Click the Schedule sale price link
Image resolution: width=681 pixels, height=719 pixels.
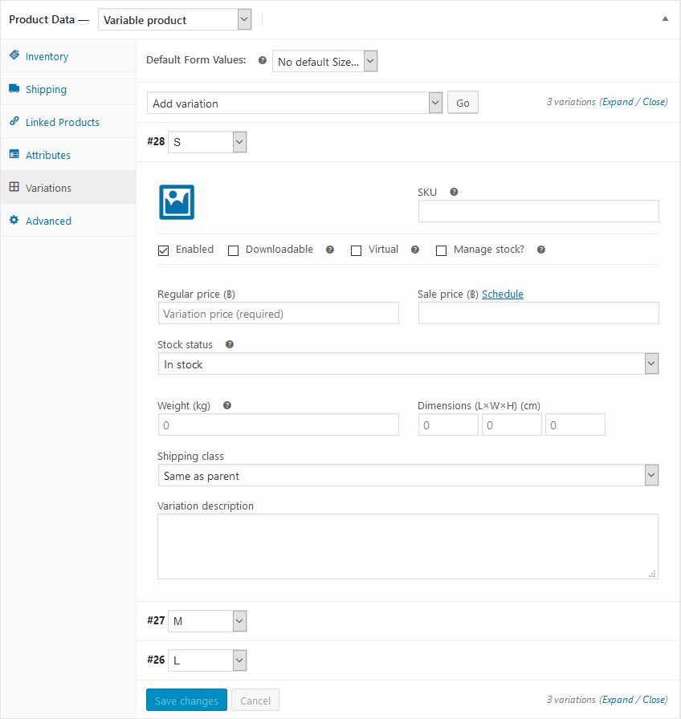503,294
